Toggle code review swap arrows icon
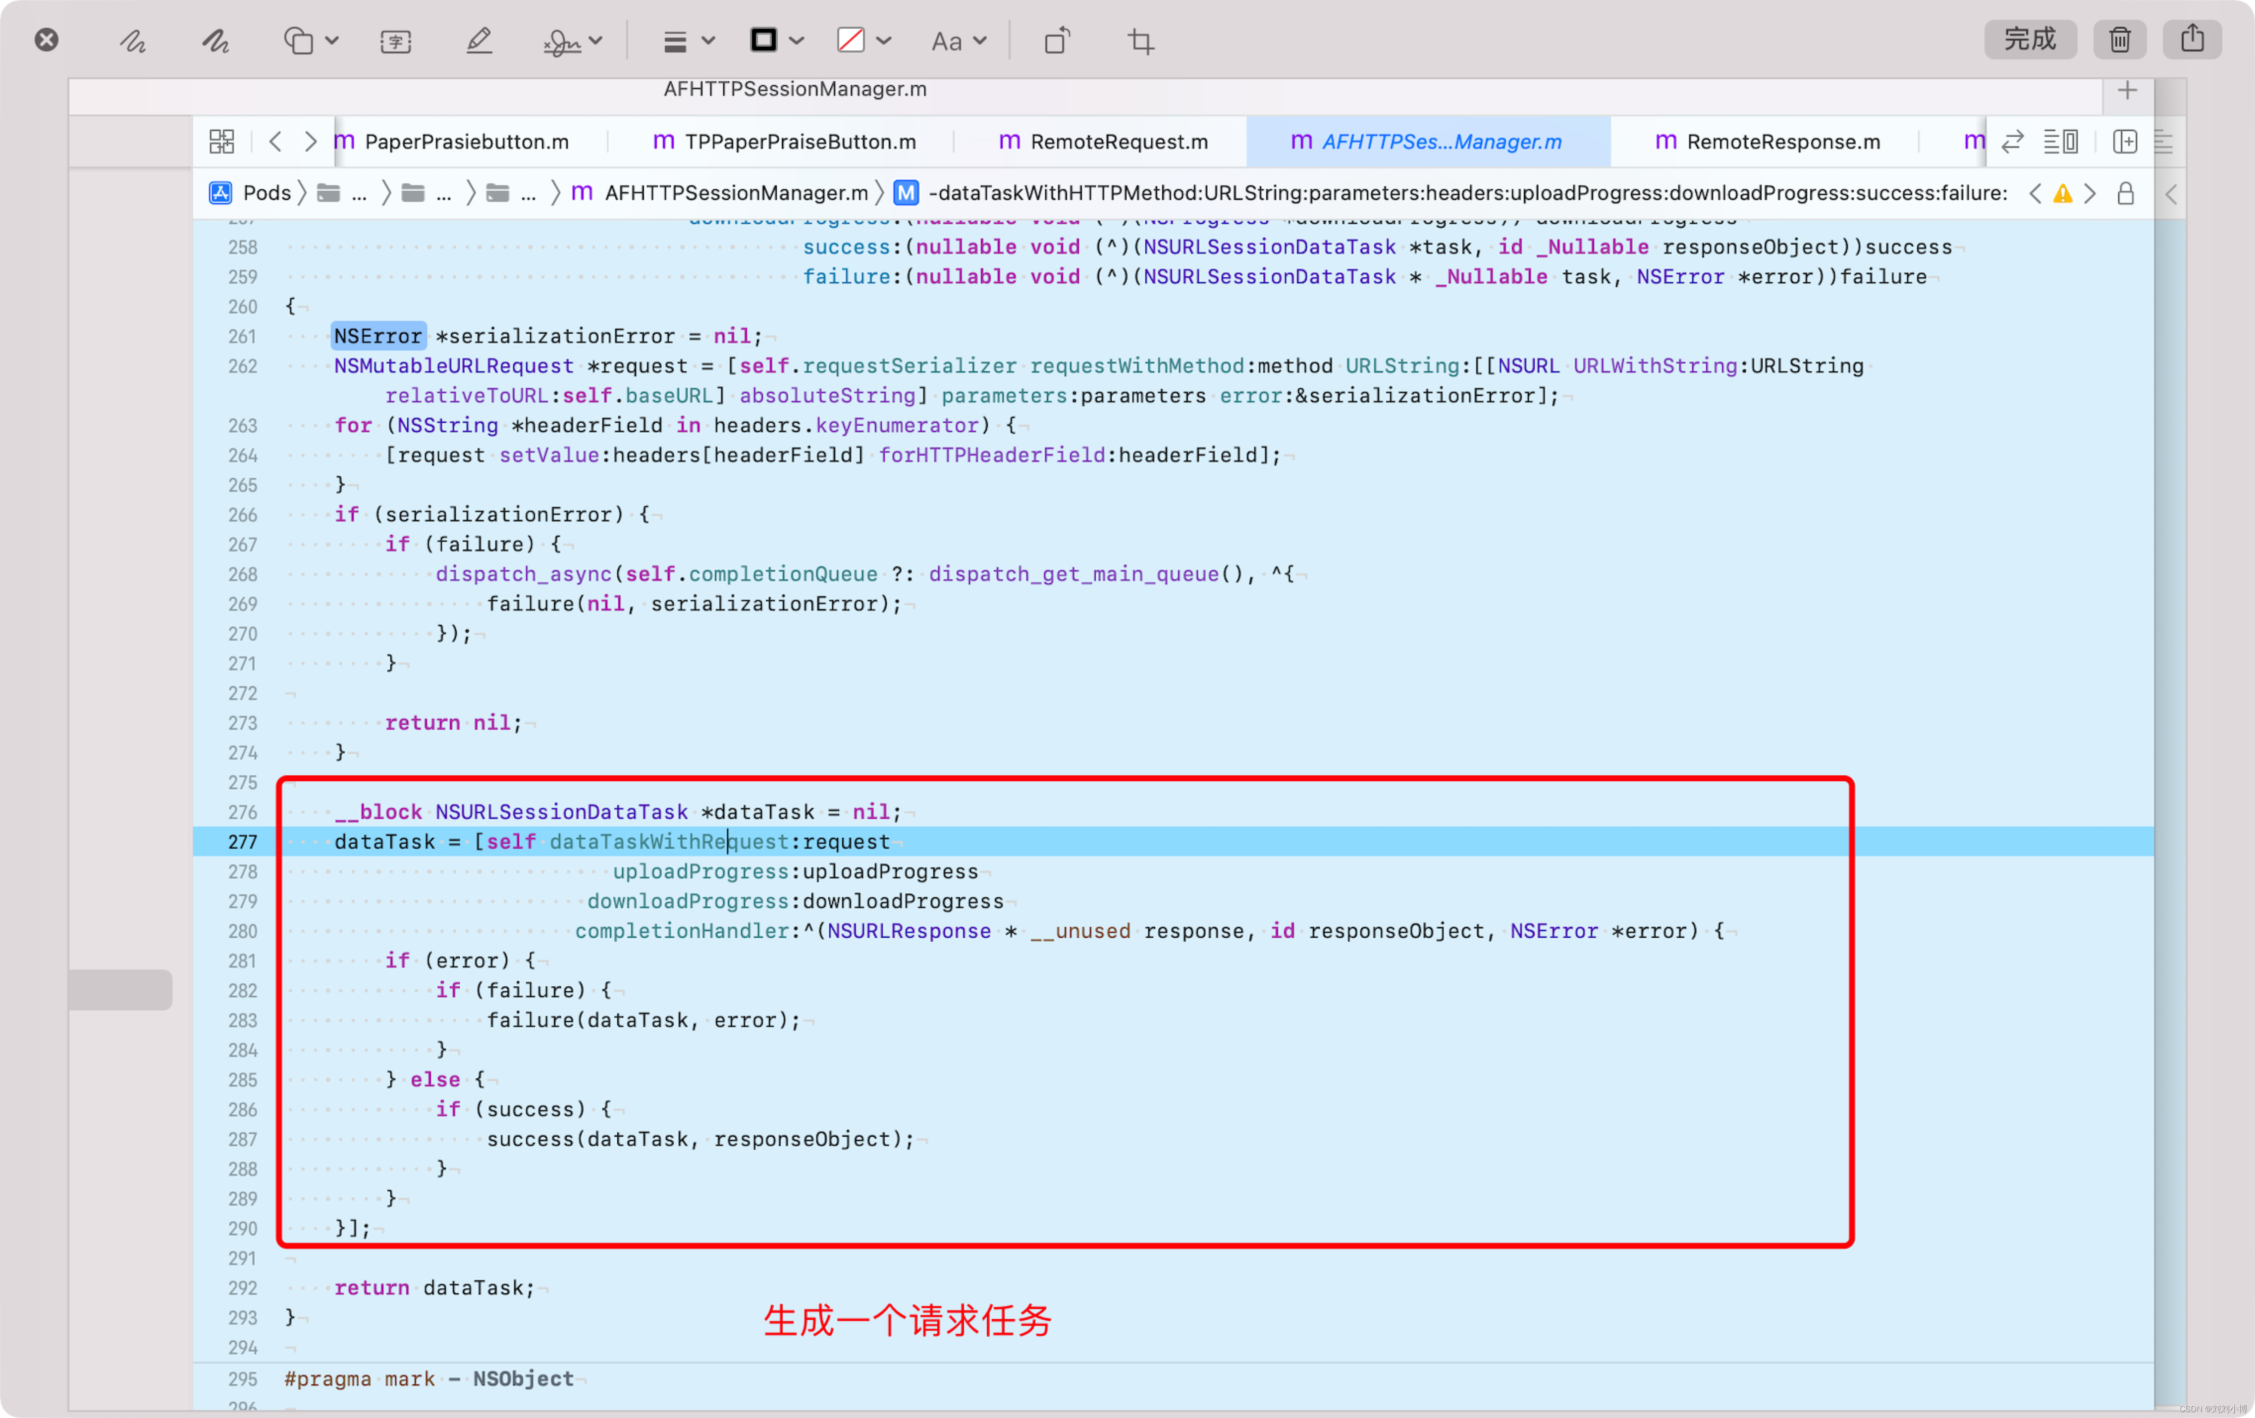 click(x=2012, y=141)
